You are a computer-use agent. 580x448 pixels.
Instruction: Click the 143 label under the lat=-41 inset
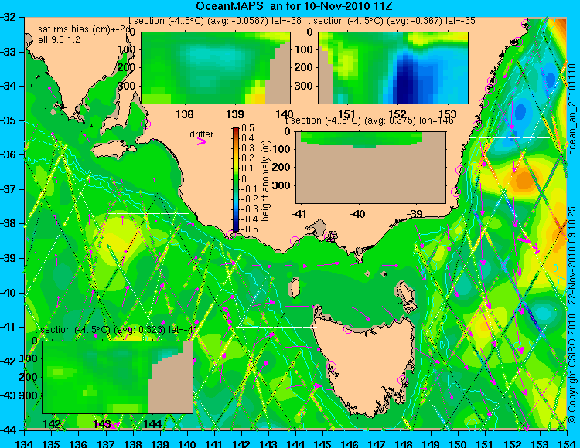(102, 423)
